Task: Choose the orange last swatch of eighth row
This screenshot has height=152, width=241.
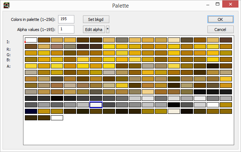Action: (x=226, y=85)
